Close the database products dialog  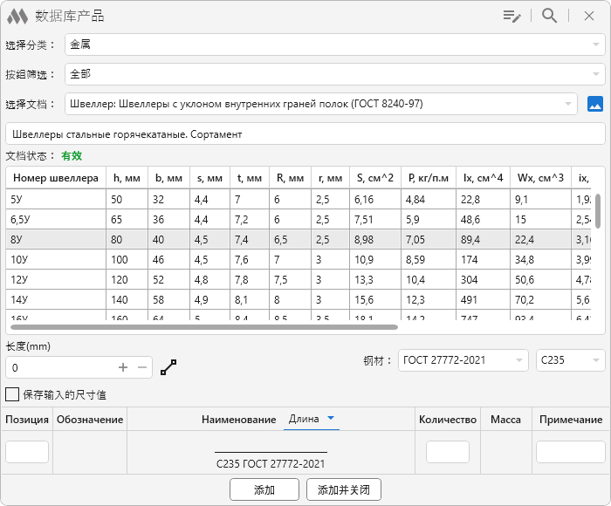[588, 16]
